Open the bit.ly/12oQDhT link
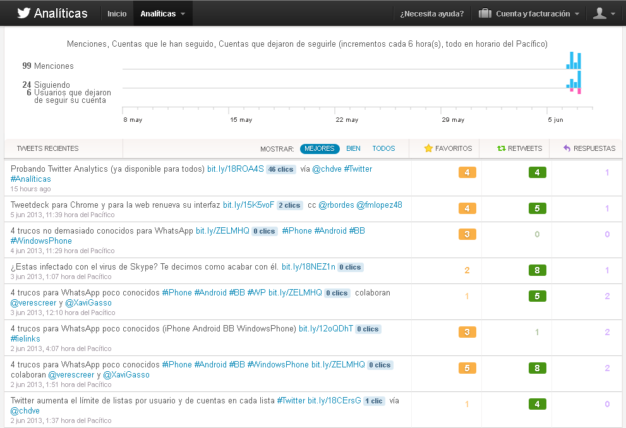626x428 pixels. tap(326, 329)
